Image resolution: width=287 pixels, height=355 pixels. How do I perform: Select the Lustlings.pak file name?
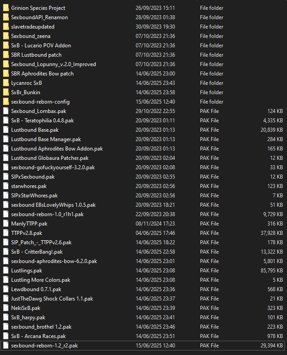click(26, 270)
